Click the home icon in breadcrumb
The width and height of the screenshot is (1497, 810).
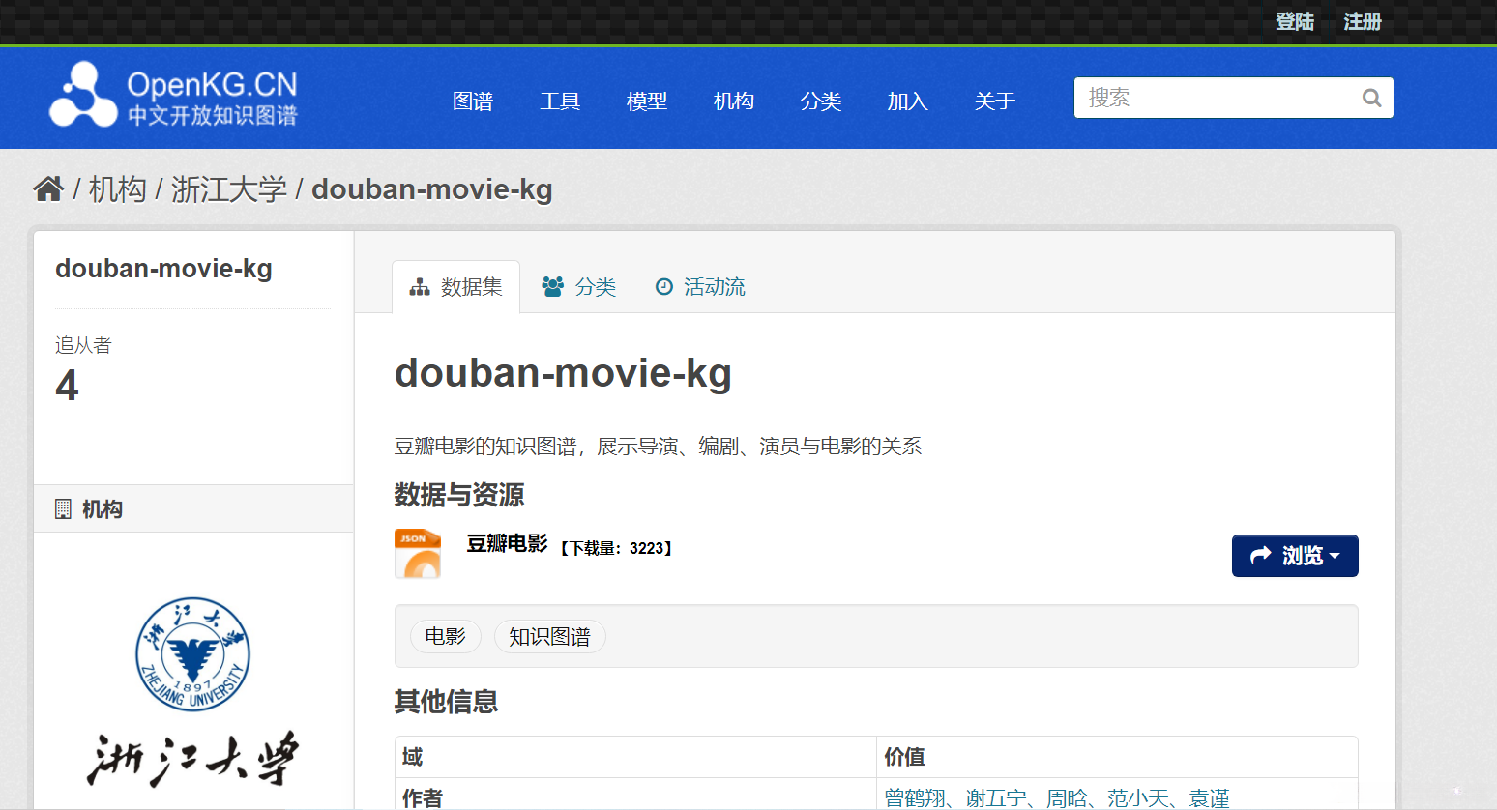(x=48, y=188)
